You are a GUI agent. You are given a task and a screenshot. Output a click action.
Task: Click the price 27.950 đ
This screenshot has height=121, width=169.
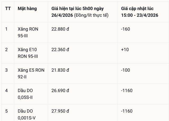pyautogui.click(x=60, y=111)
